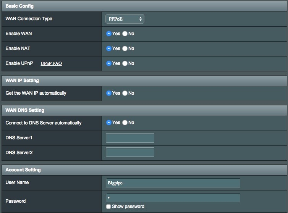
Task: Open the WAN Connection Type dropdown
Action: tap(125, 19)
